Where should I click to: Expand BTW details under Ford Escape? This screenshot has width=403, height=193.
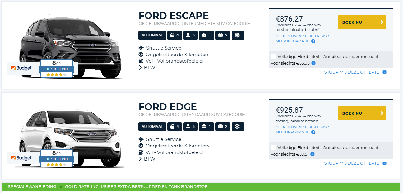[x=147, y=68]
